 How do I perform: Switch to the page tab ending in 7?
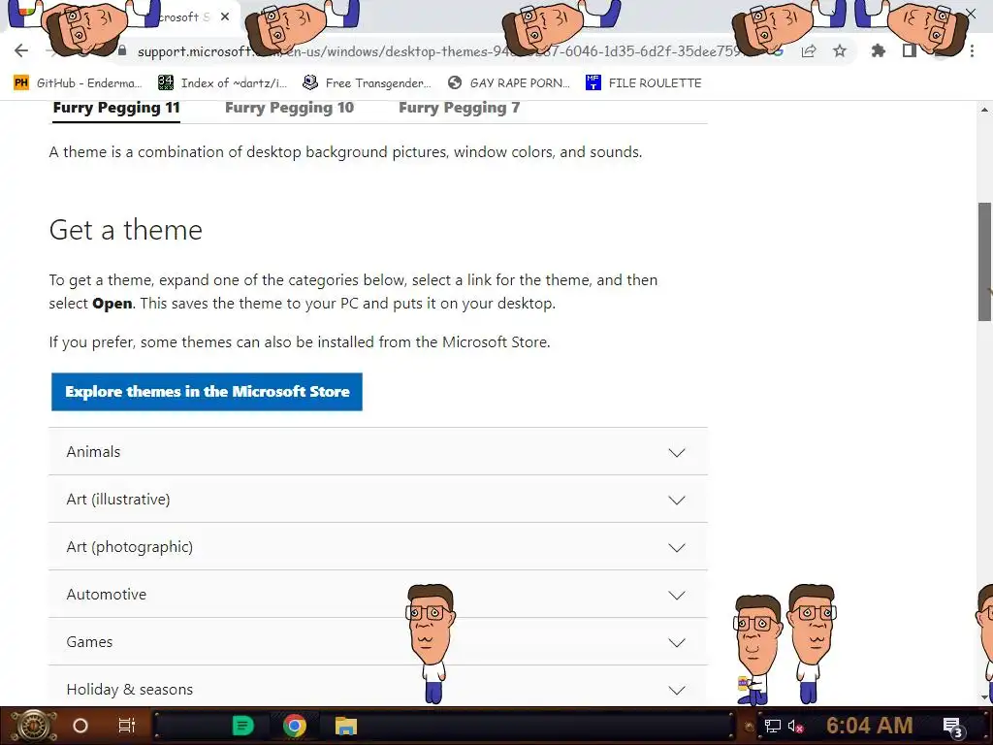[x=459, y=108]
